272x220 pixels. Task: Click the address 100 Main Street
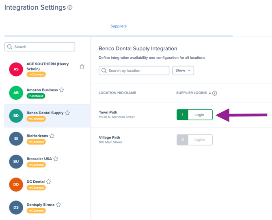[x=110, y=142]
